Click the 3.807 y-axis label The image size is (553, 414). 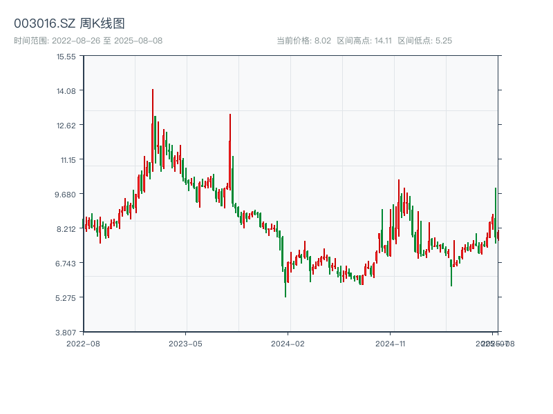[66, 333]
